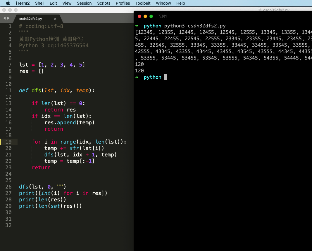Click the '# coding:utf-8' comment line

tap(41, 26)
